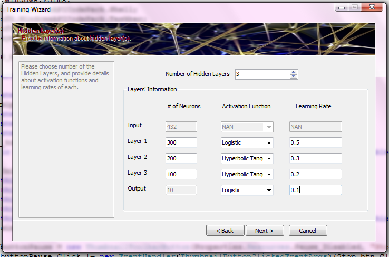This screenshot has width=389, height=257.
Task: Edit Layer 1 neuron count field
Action: [181, 142]
